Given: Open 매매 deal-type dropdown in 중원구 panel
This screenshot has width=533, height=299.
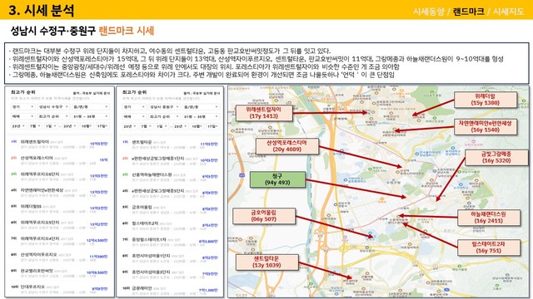Looking at the screenshot, I should (134, 116).
